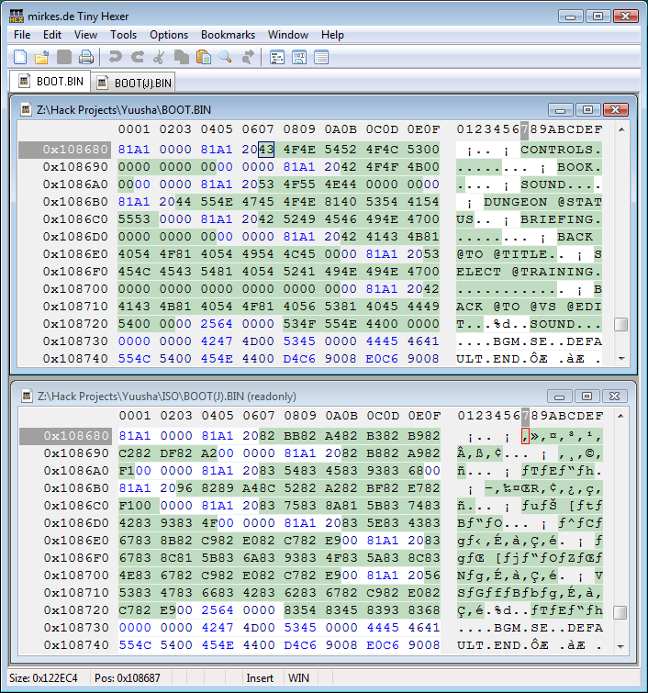Click the Cut scissors icon
Viewport: 648px width, 693px height.
point(159,58)
